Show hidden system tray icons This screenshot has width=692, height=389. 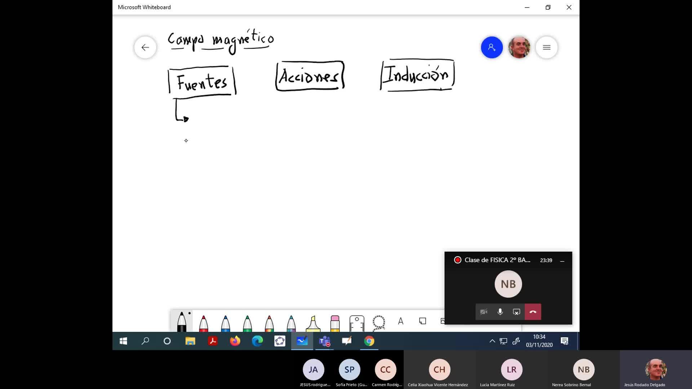(492, 341)
